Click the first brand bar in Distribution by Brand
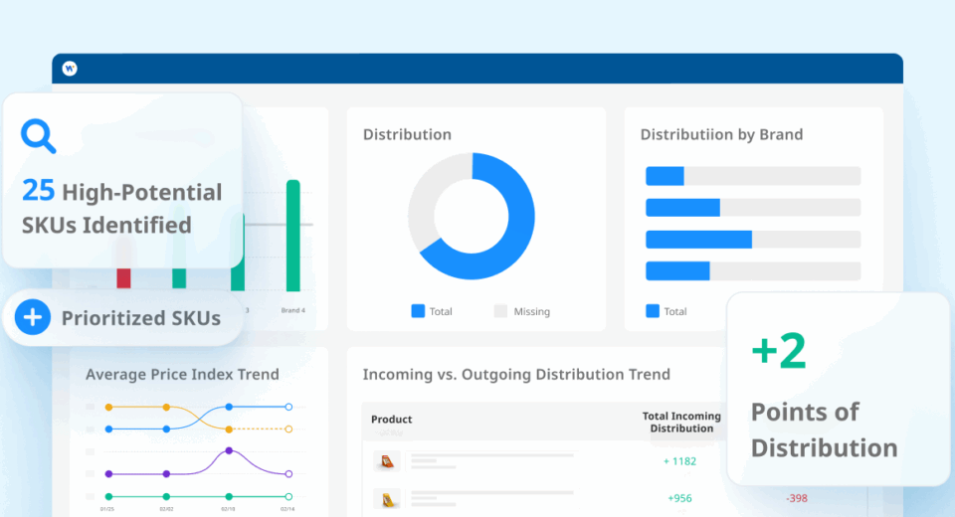955x517 pixels. [x=753, y=176]
